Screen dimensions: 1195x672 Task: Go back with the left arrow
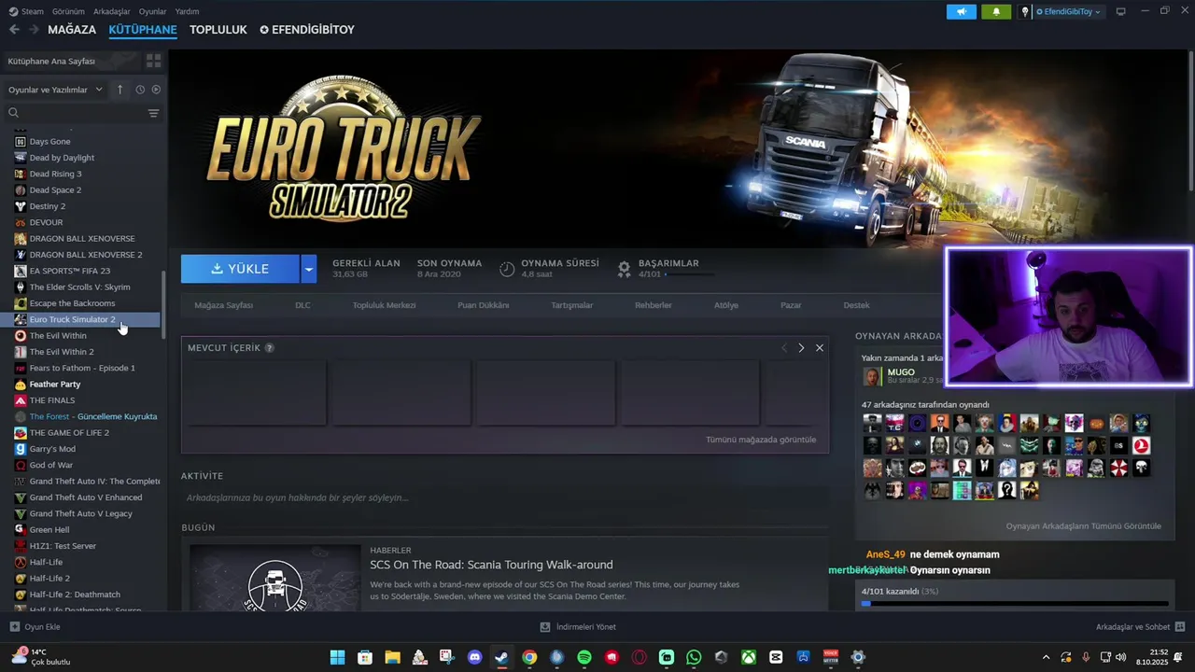[14, 30]
